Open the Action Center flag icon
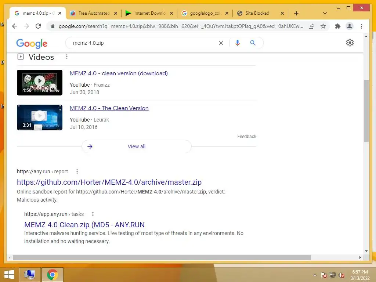Image resolution: width=376 pixels, height=282 pixels. [x=324, y=275]
